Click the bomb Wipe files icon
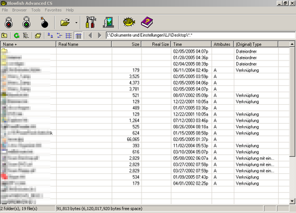Viewport: 296px width, 213px height. point(44,22)
